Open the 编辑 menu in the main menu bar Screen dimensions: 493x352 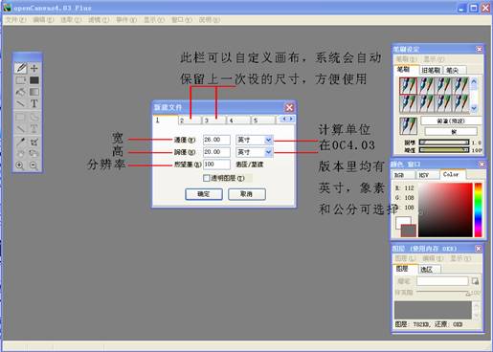pyautogui.click(x=43, y=20)
